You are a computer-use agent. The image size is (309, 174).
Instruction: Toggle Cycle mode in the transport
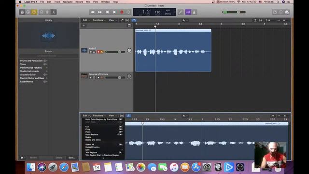pos(128,12)
